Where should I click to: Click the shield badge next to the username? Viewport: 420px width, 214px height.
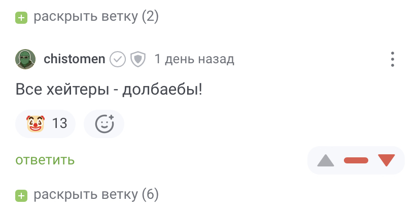coord(138,59)
